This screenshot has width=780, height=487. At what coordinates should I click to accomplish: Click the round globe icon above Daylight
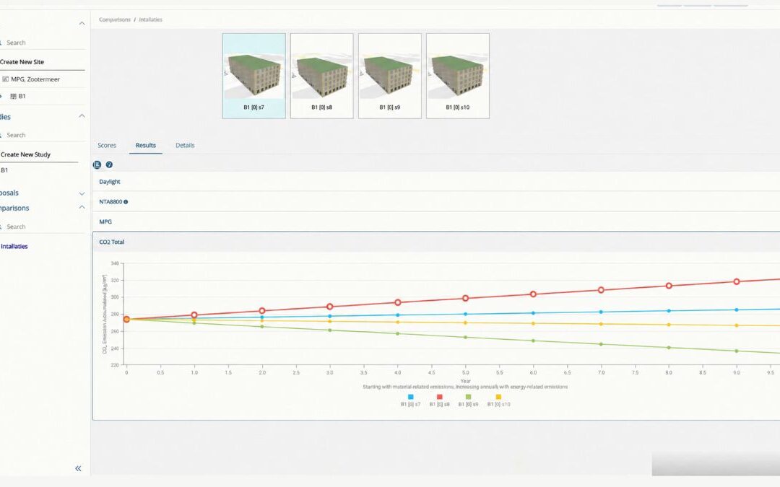(x=109, y=164)
